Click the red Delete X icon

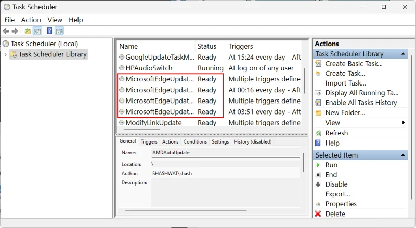point(318,213)
